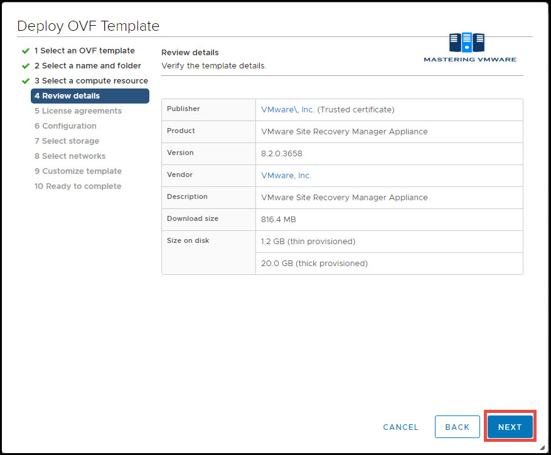
Task: Go to step 2 Select a name and folder
Action: 87,66
